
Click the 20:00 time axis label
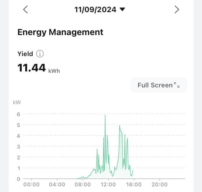click(x=159, y=185)
